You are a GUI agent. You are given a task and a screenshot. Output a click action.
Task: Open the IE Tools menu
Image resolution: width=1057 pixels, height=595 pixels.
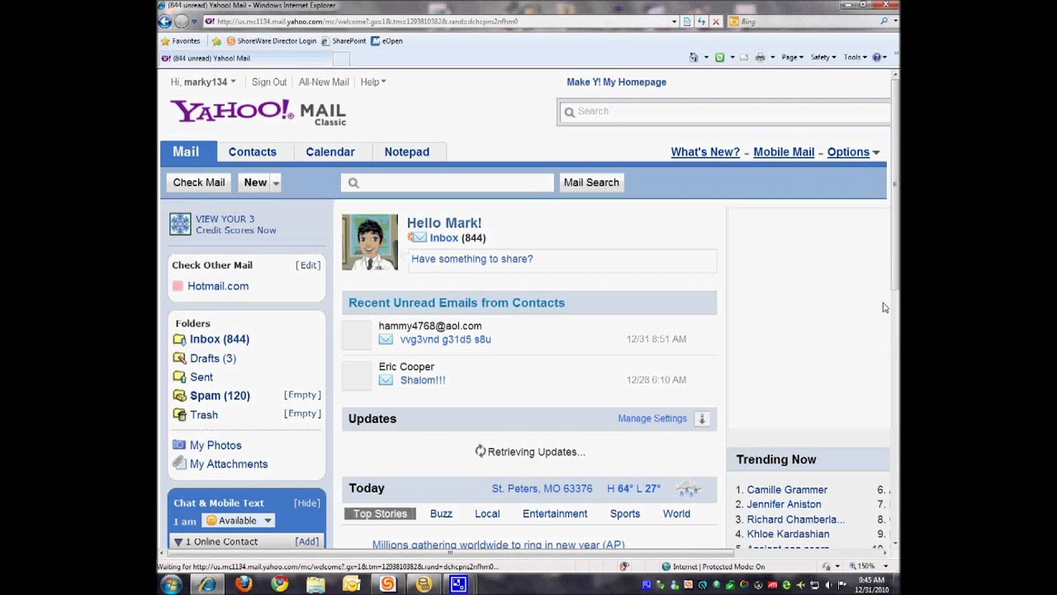856,57
